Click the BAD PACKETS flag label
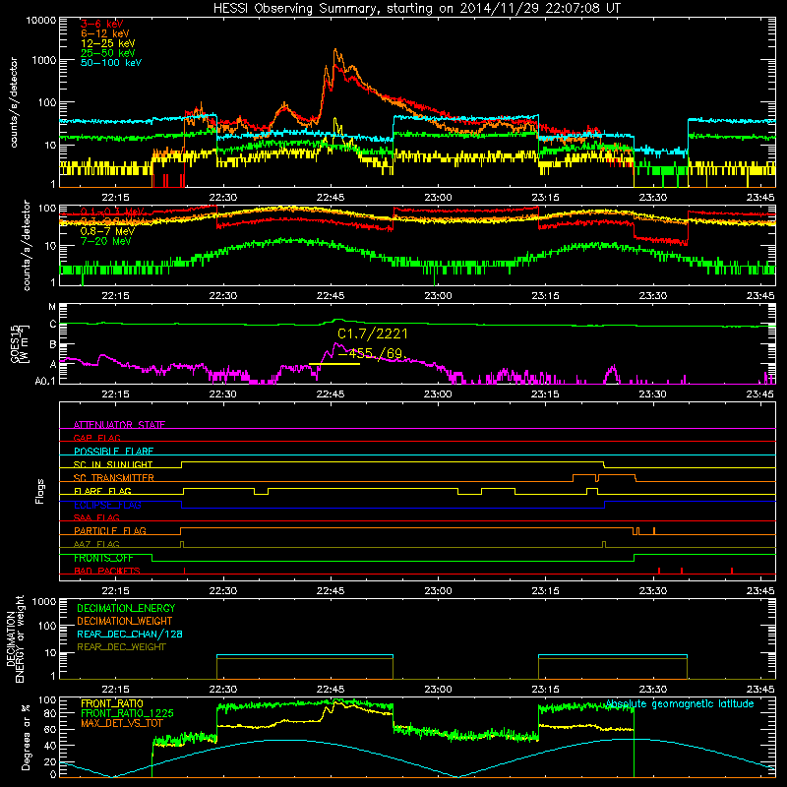Screen dimensions: 787x787 pos(107,571)
